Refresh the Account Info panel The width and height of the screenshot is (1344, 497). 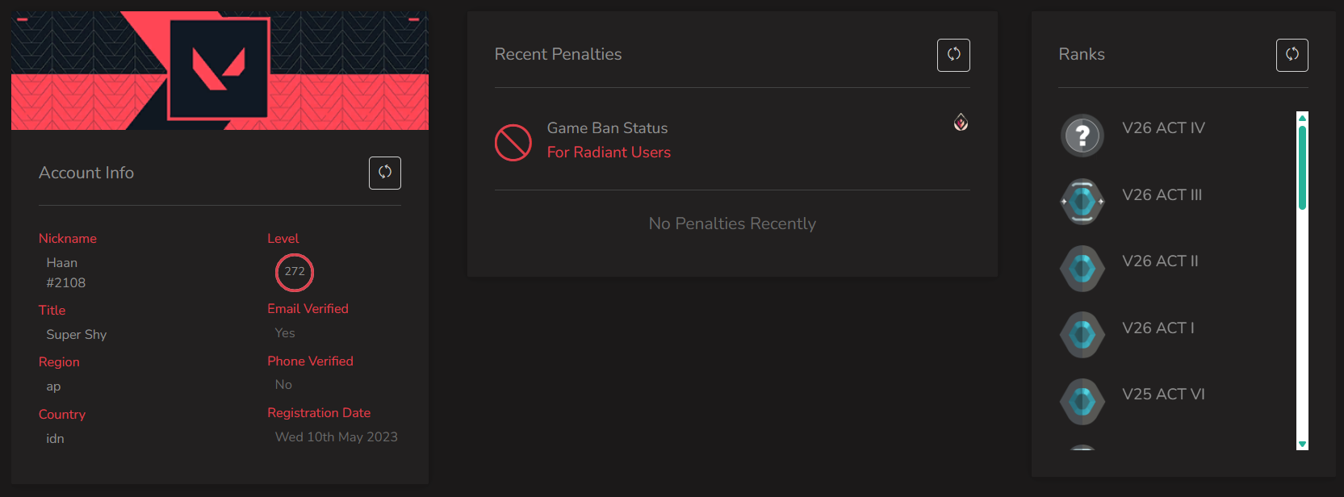pyautogui.click(x=385, y=173)
